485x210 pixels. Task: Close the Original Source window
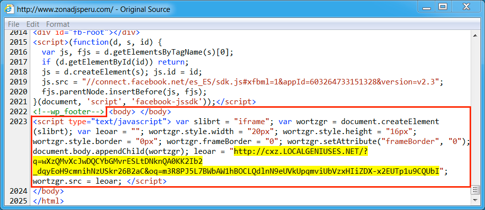(x=465, y=6)
